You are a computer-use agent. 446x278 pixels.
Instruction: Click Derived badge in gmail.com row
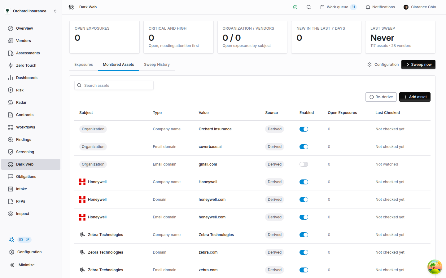[274, 164]
